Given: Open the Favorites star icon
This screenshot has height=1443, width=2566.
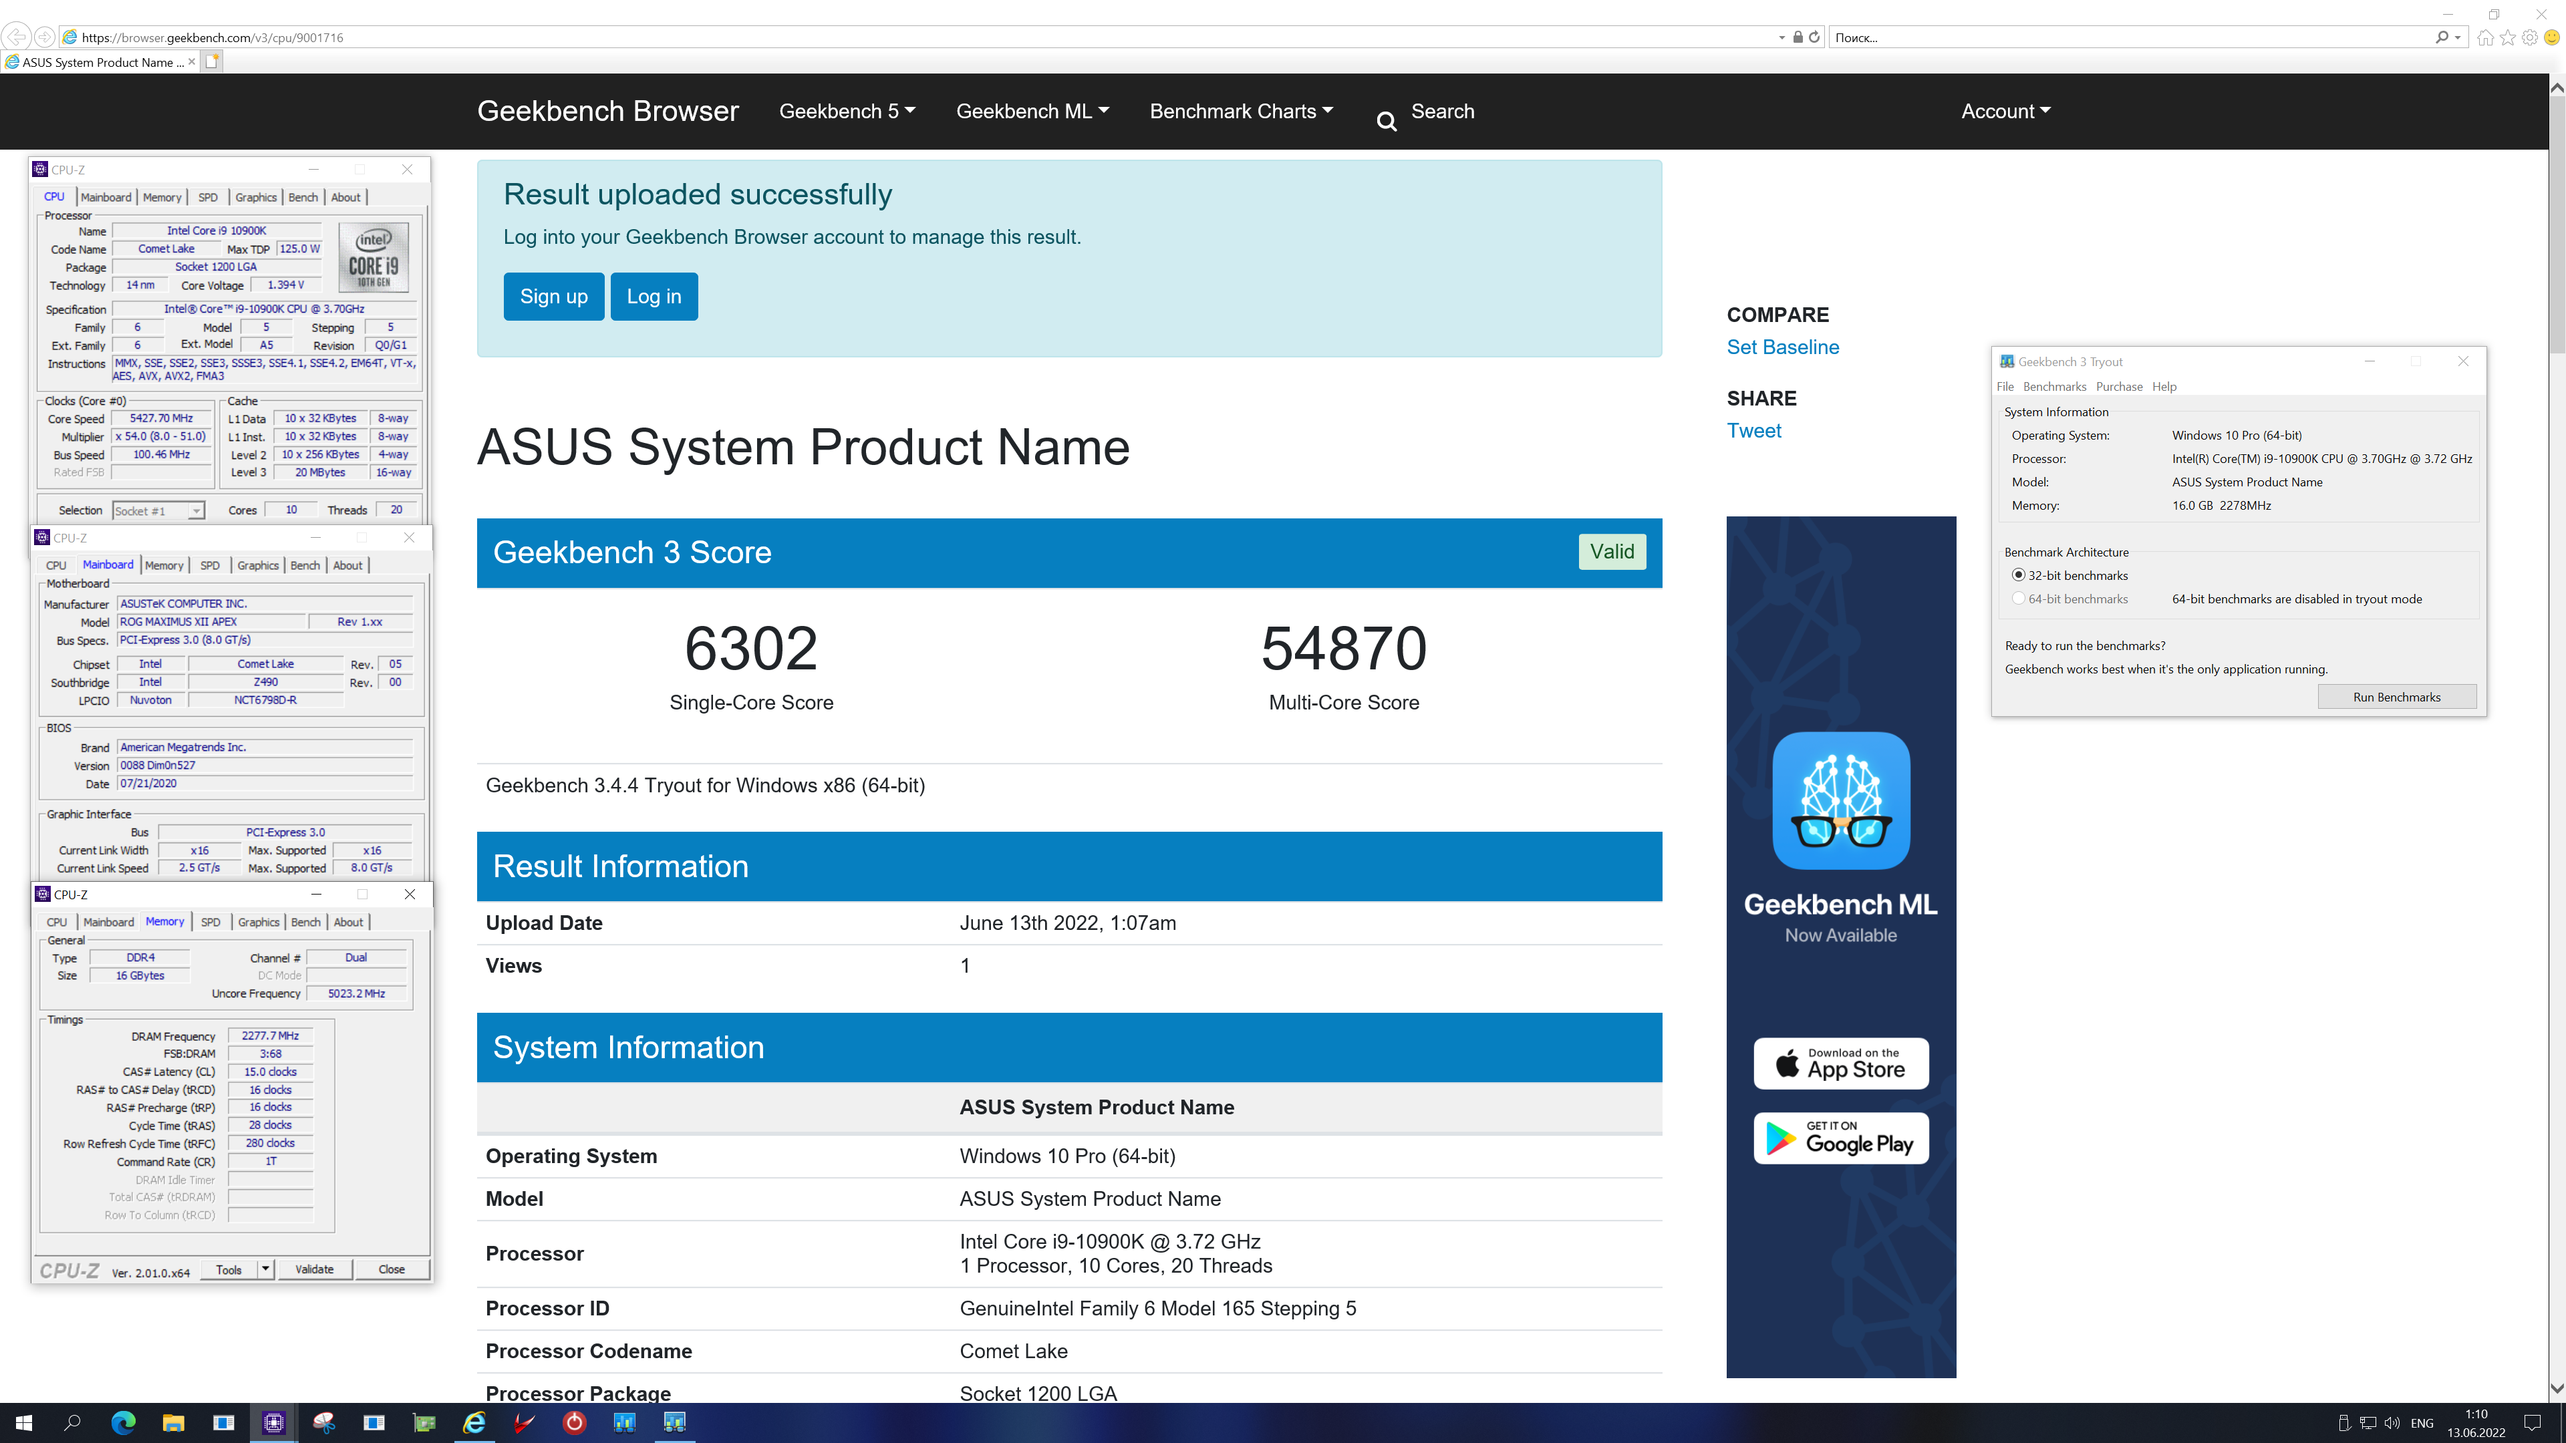Looking at the screenshot, I should 2507,38.
